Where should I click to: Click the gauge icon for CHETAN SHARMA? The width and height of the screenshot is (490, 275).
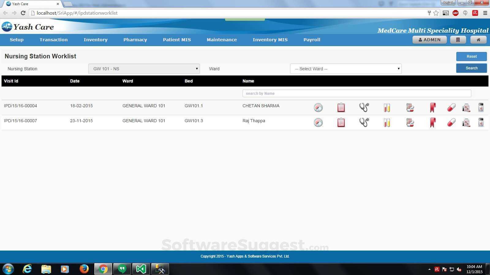(x=318, y=108)
